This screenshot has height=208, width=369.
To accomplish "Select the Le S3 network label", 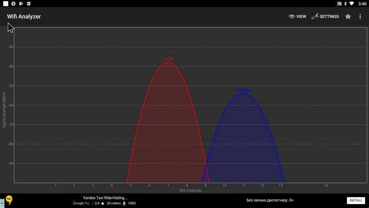I will click(x=169, y=59).
